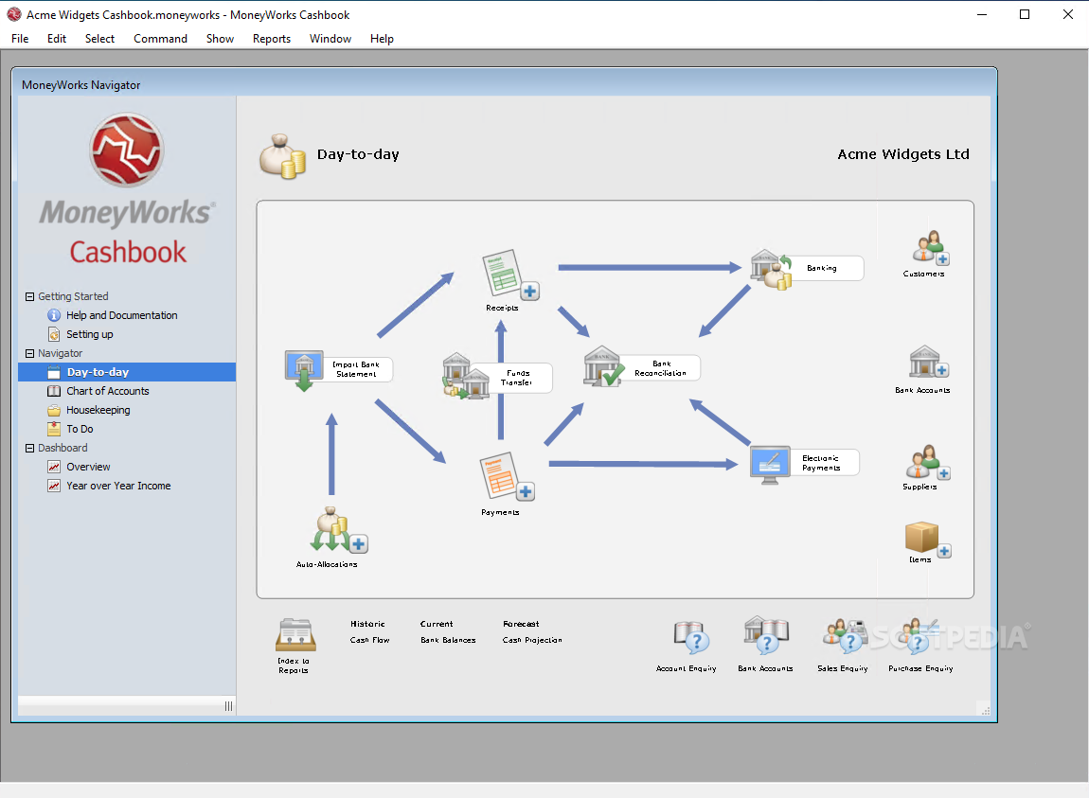This screenshot has height=798, width=1089.
Task: Click the Import Bank Statement icon
Action: (304, 370)
